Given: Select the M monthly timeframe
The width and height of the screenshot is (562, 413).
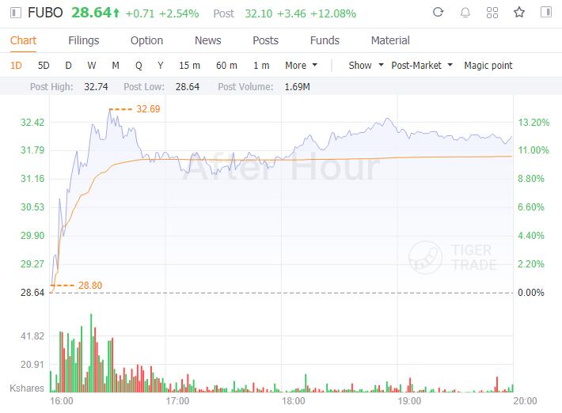Looking at the screenshot, I should (x=116, y=66).
